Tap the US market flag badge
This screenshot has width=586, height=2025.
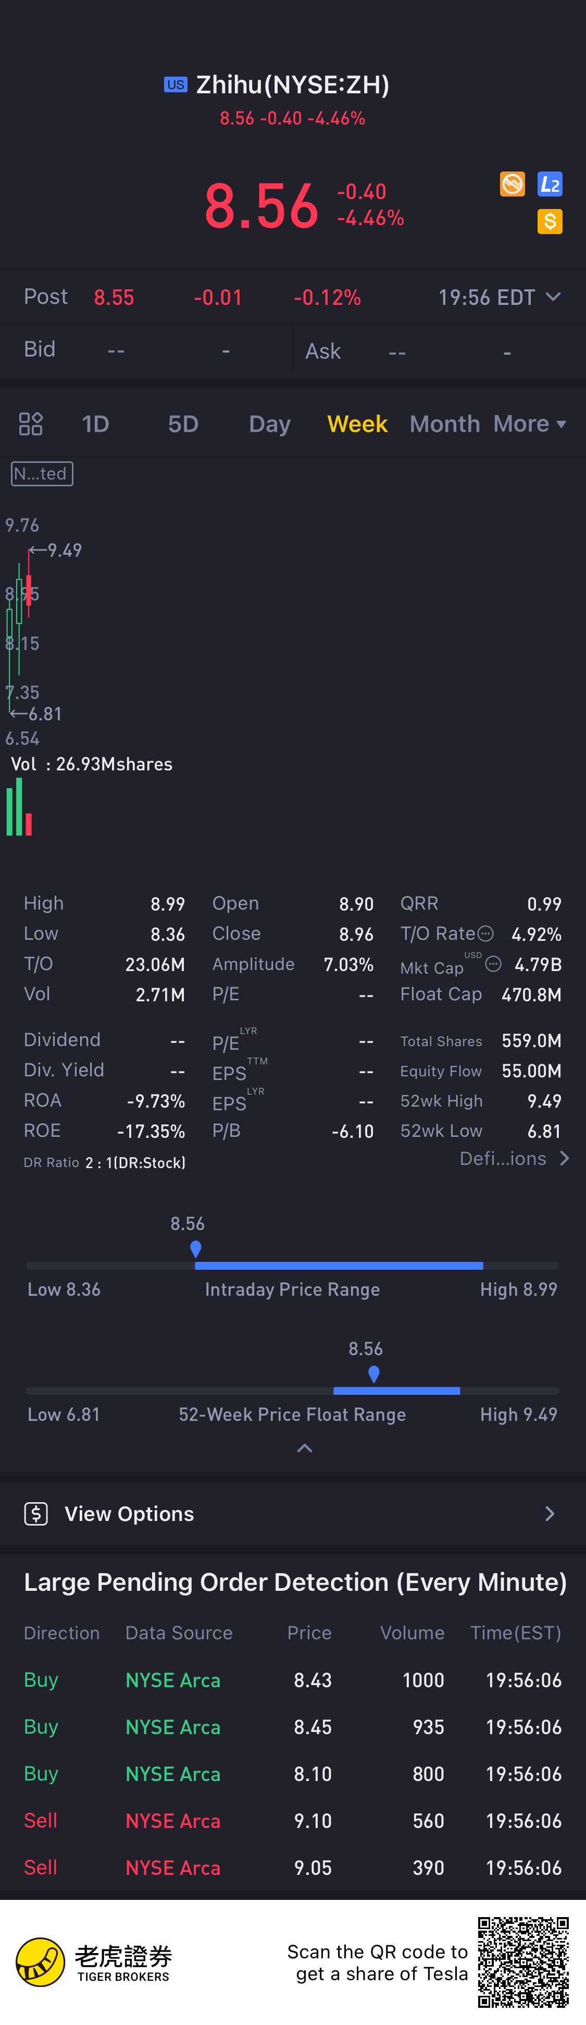click(x=176, y=84)
